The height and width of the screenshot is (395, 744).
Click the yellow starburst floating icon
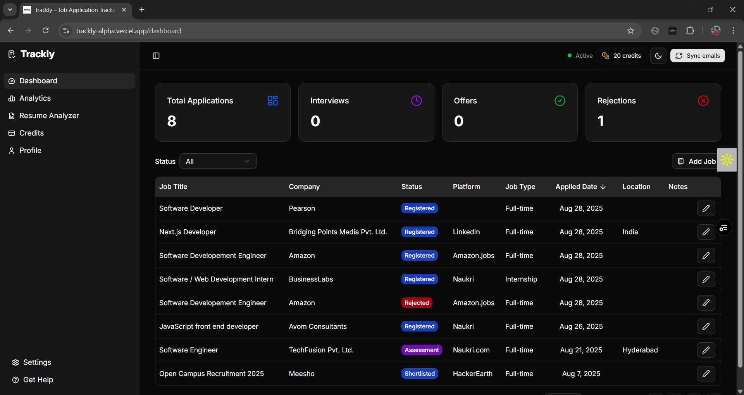tap(727, 160)
